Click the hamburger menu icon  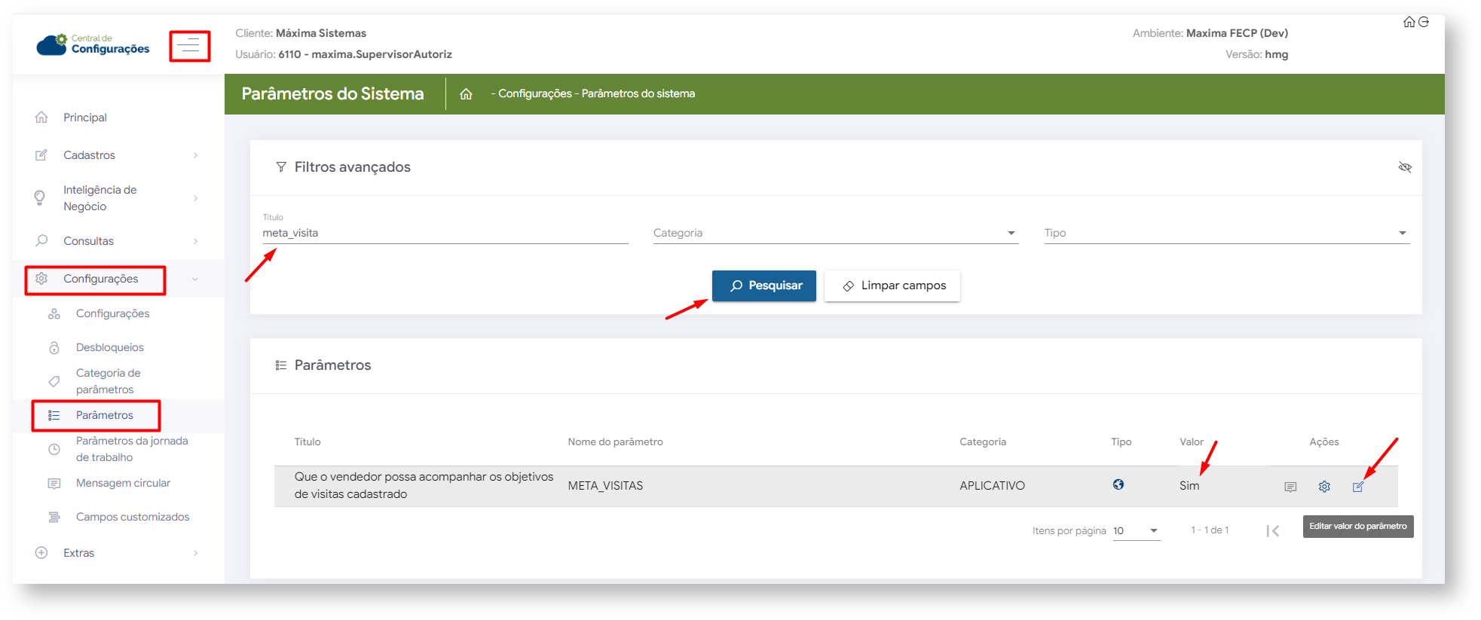[x=188, y=47]
